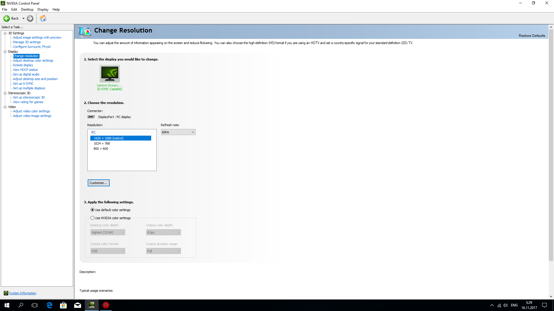Viewport: 554px width, 311px height.
Task: Select the Lenovo G-SYNC Capable display icon
Action: [110, 74]
